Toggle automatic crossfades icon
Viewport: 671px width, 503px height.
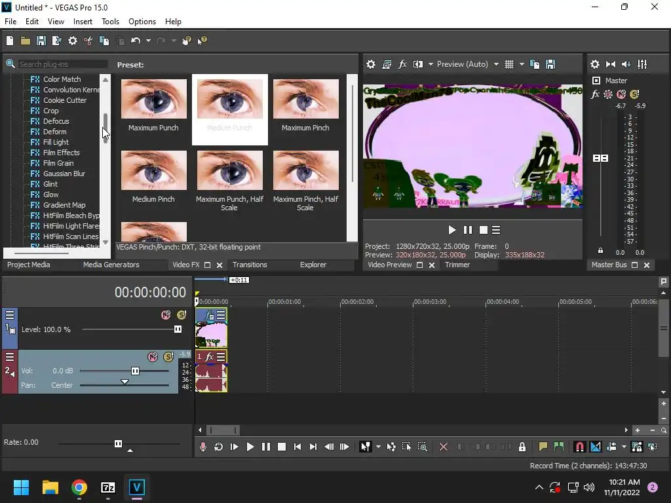click(595, 447)
